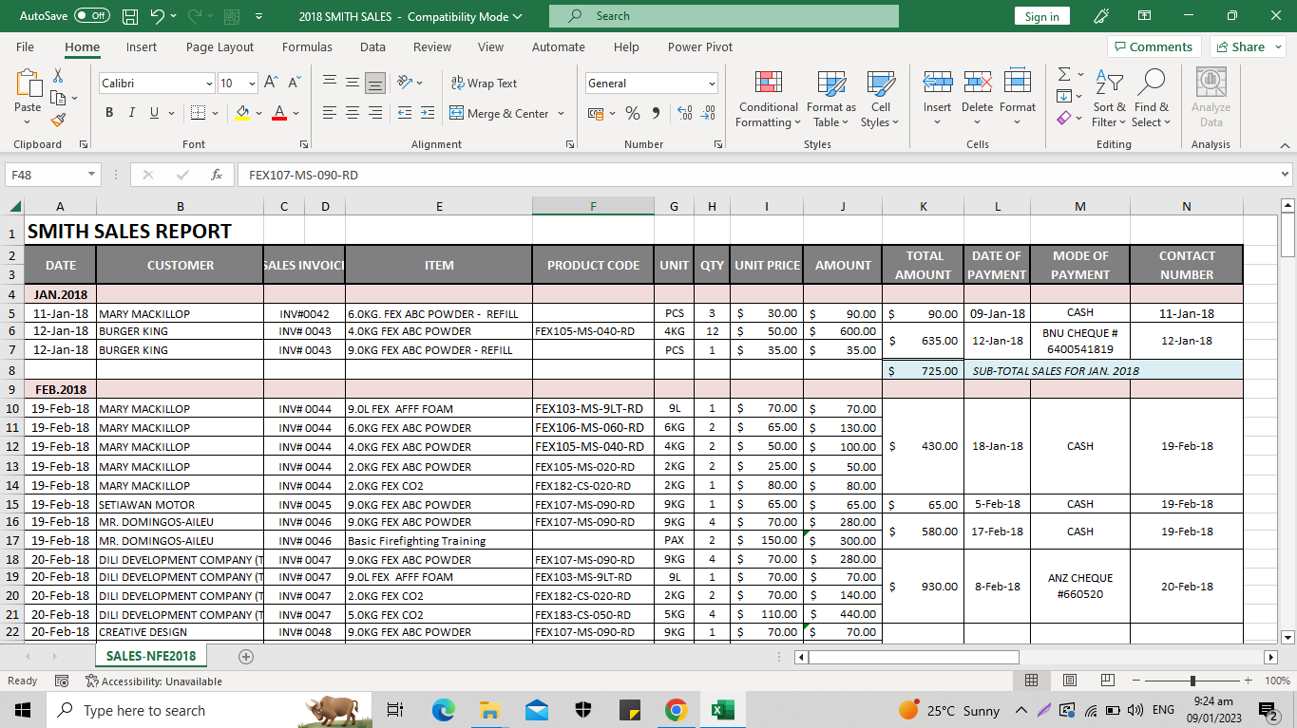The height and width of the screenshot is (728, 1297).
Task: Add a new sheet with plus button
Action: click(246, 656)
